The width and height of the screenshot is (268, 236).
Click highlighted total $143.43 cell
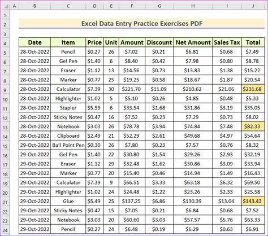pos(253,201)
